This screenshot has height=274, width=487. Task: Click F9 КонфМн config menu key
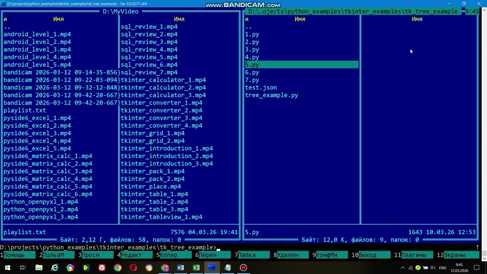[330, 255]
